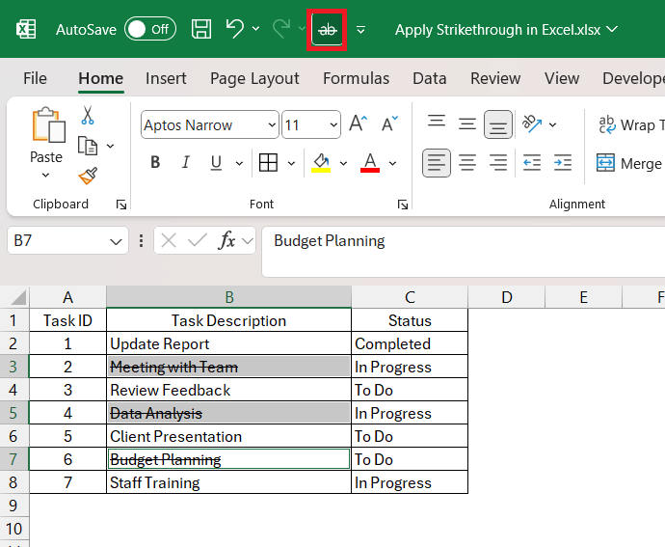Select the Cut scissors icon
This screenshot has width=665, height=547.
(88, 116)
